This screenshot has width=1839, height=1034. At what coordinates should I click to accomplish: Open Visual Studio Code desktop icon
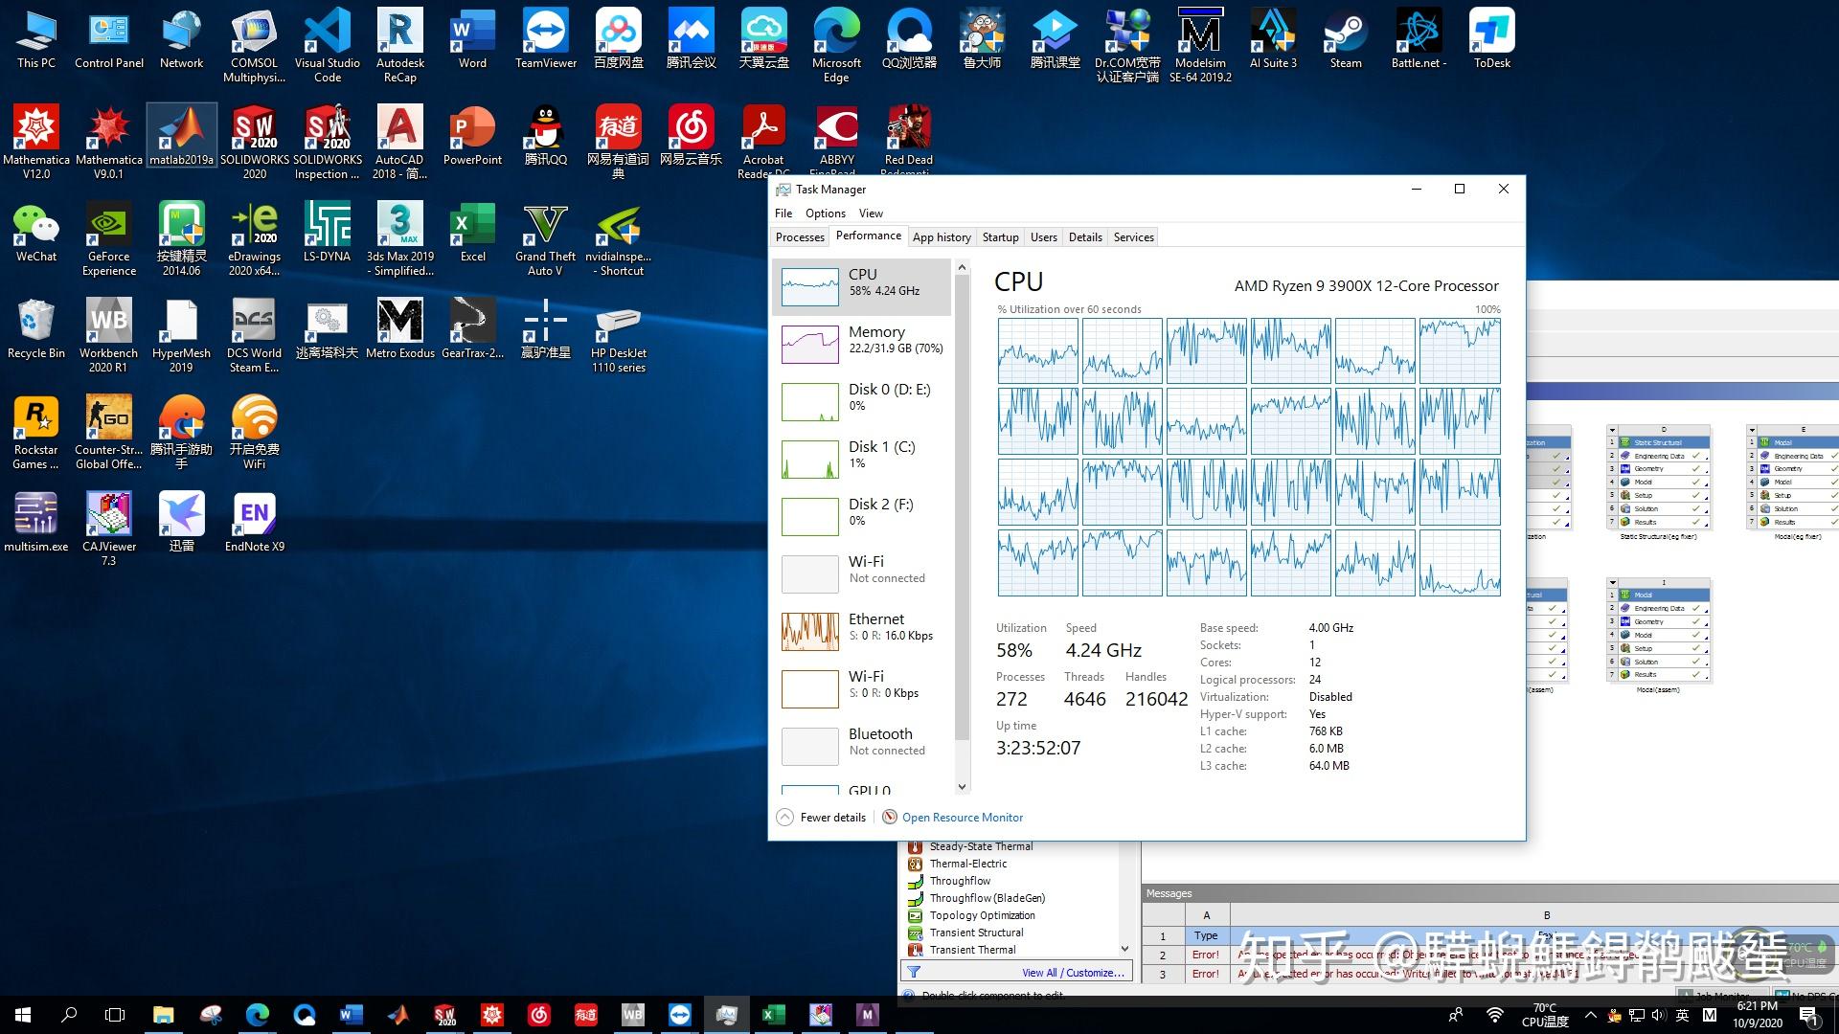click(328, 46)
